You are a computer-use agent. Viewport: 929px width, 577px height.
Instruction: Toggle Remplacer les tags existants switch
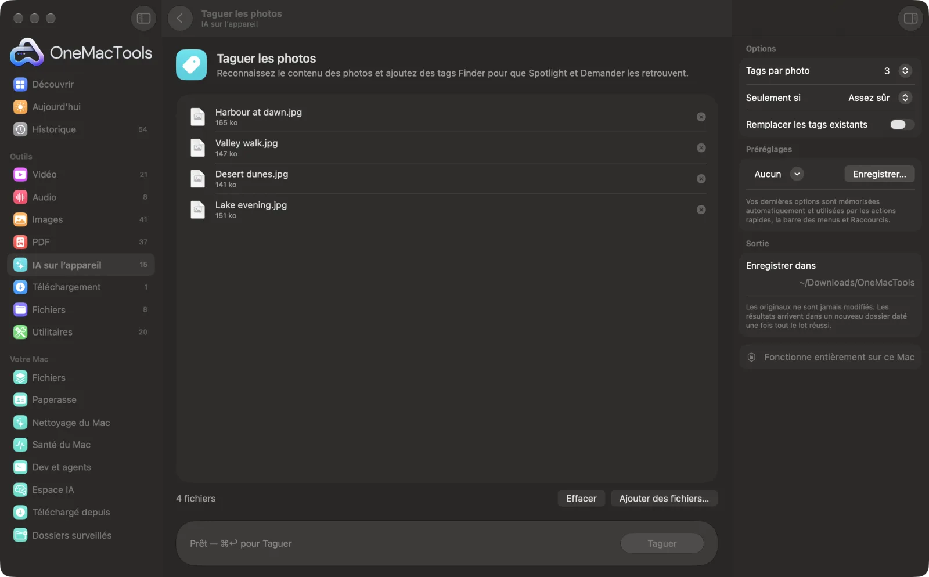[x=902, y=125]
